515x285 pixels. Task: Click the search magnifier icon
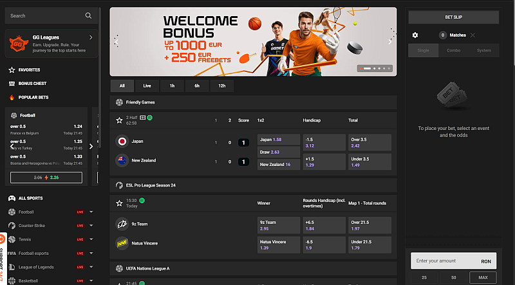click(88, 15)
